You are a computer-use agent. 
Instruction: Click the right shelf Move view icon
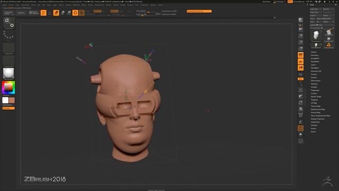coord(300,96)
